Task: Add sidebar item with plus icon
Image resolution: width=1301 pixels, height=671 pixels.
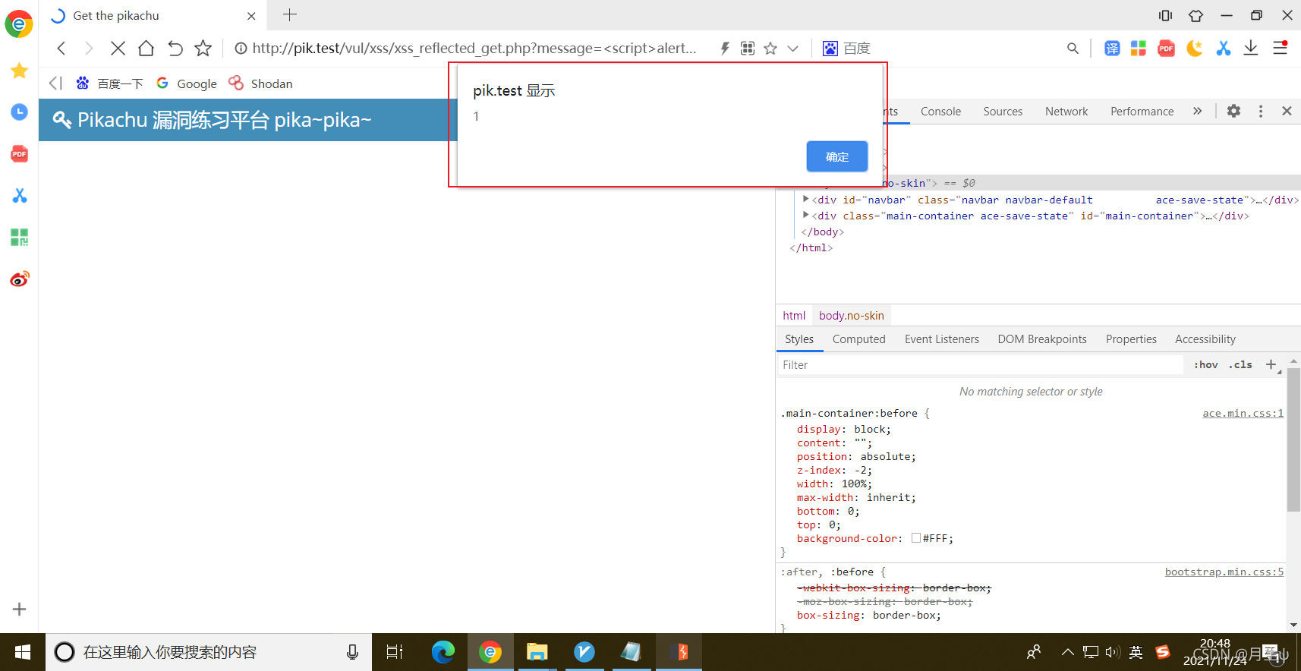Action: (x=20, y=610)
